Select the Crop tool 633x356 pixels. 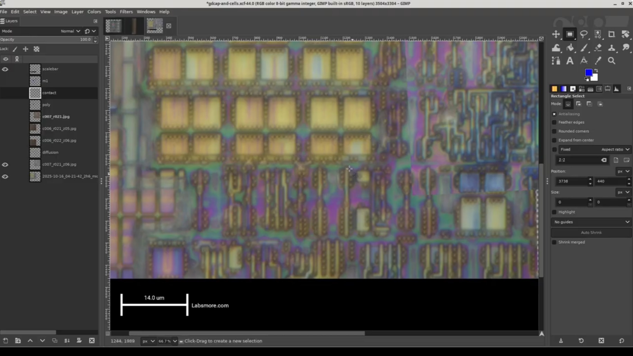pyautogui.click(x=611, y=34)
